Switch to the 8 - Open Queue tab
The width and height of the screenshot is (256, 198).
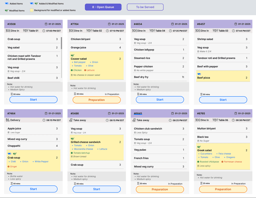[103, 7]
